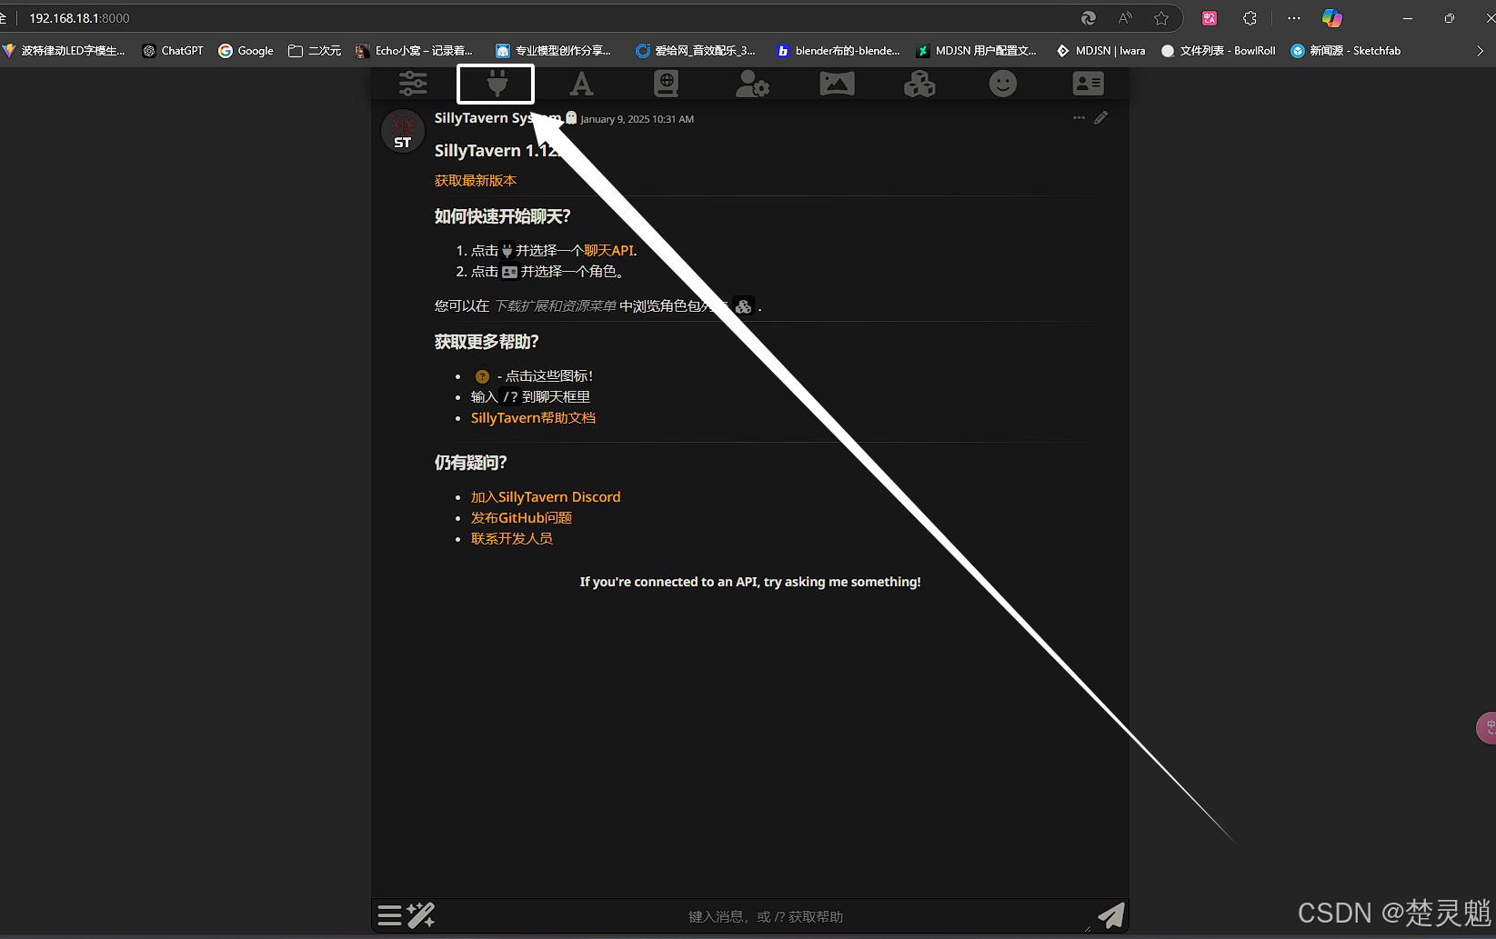
Task: Open 联系开发人员 link
Action: click(512, 539)
